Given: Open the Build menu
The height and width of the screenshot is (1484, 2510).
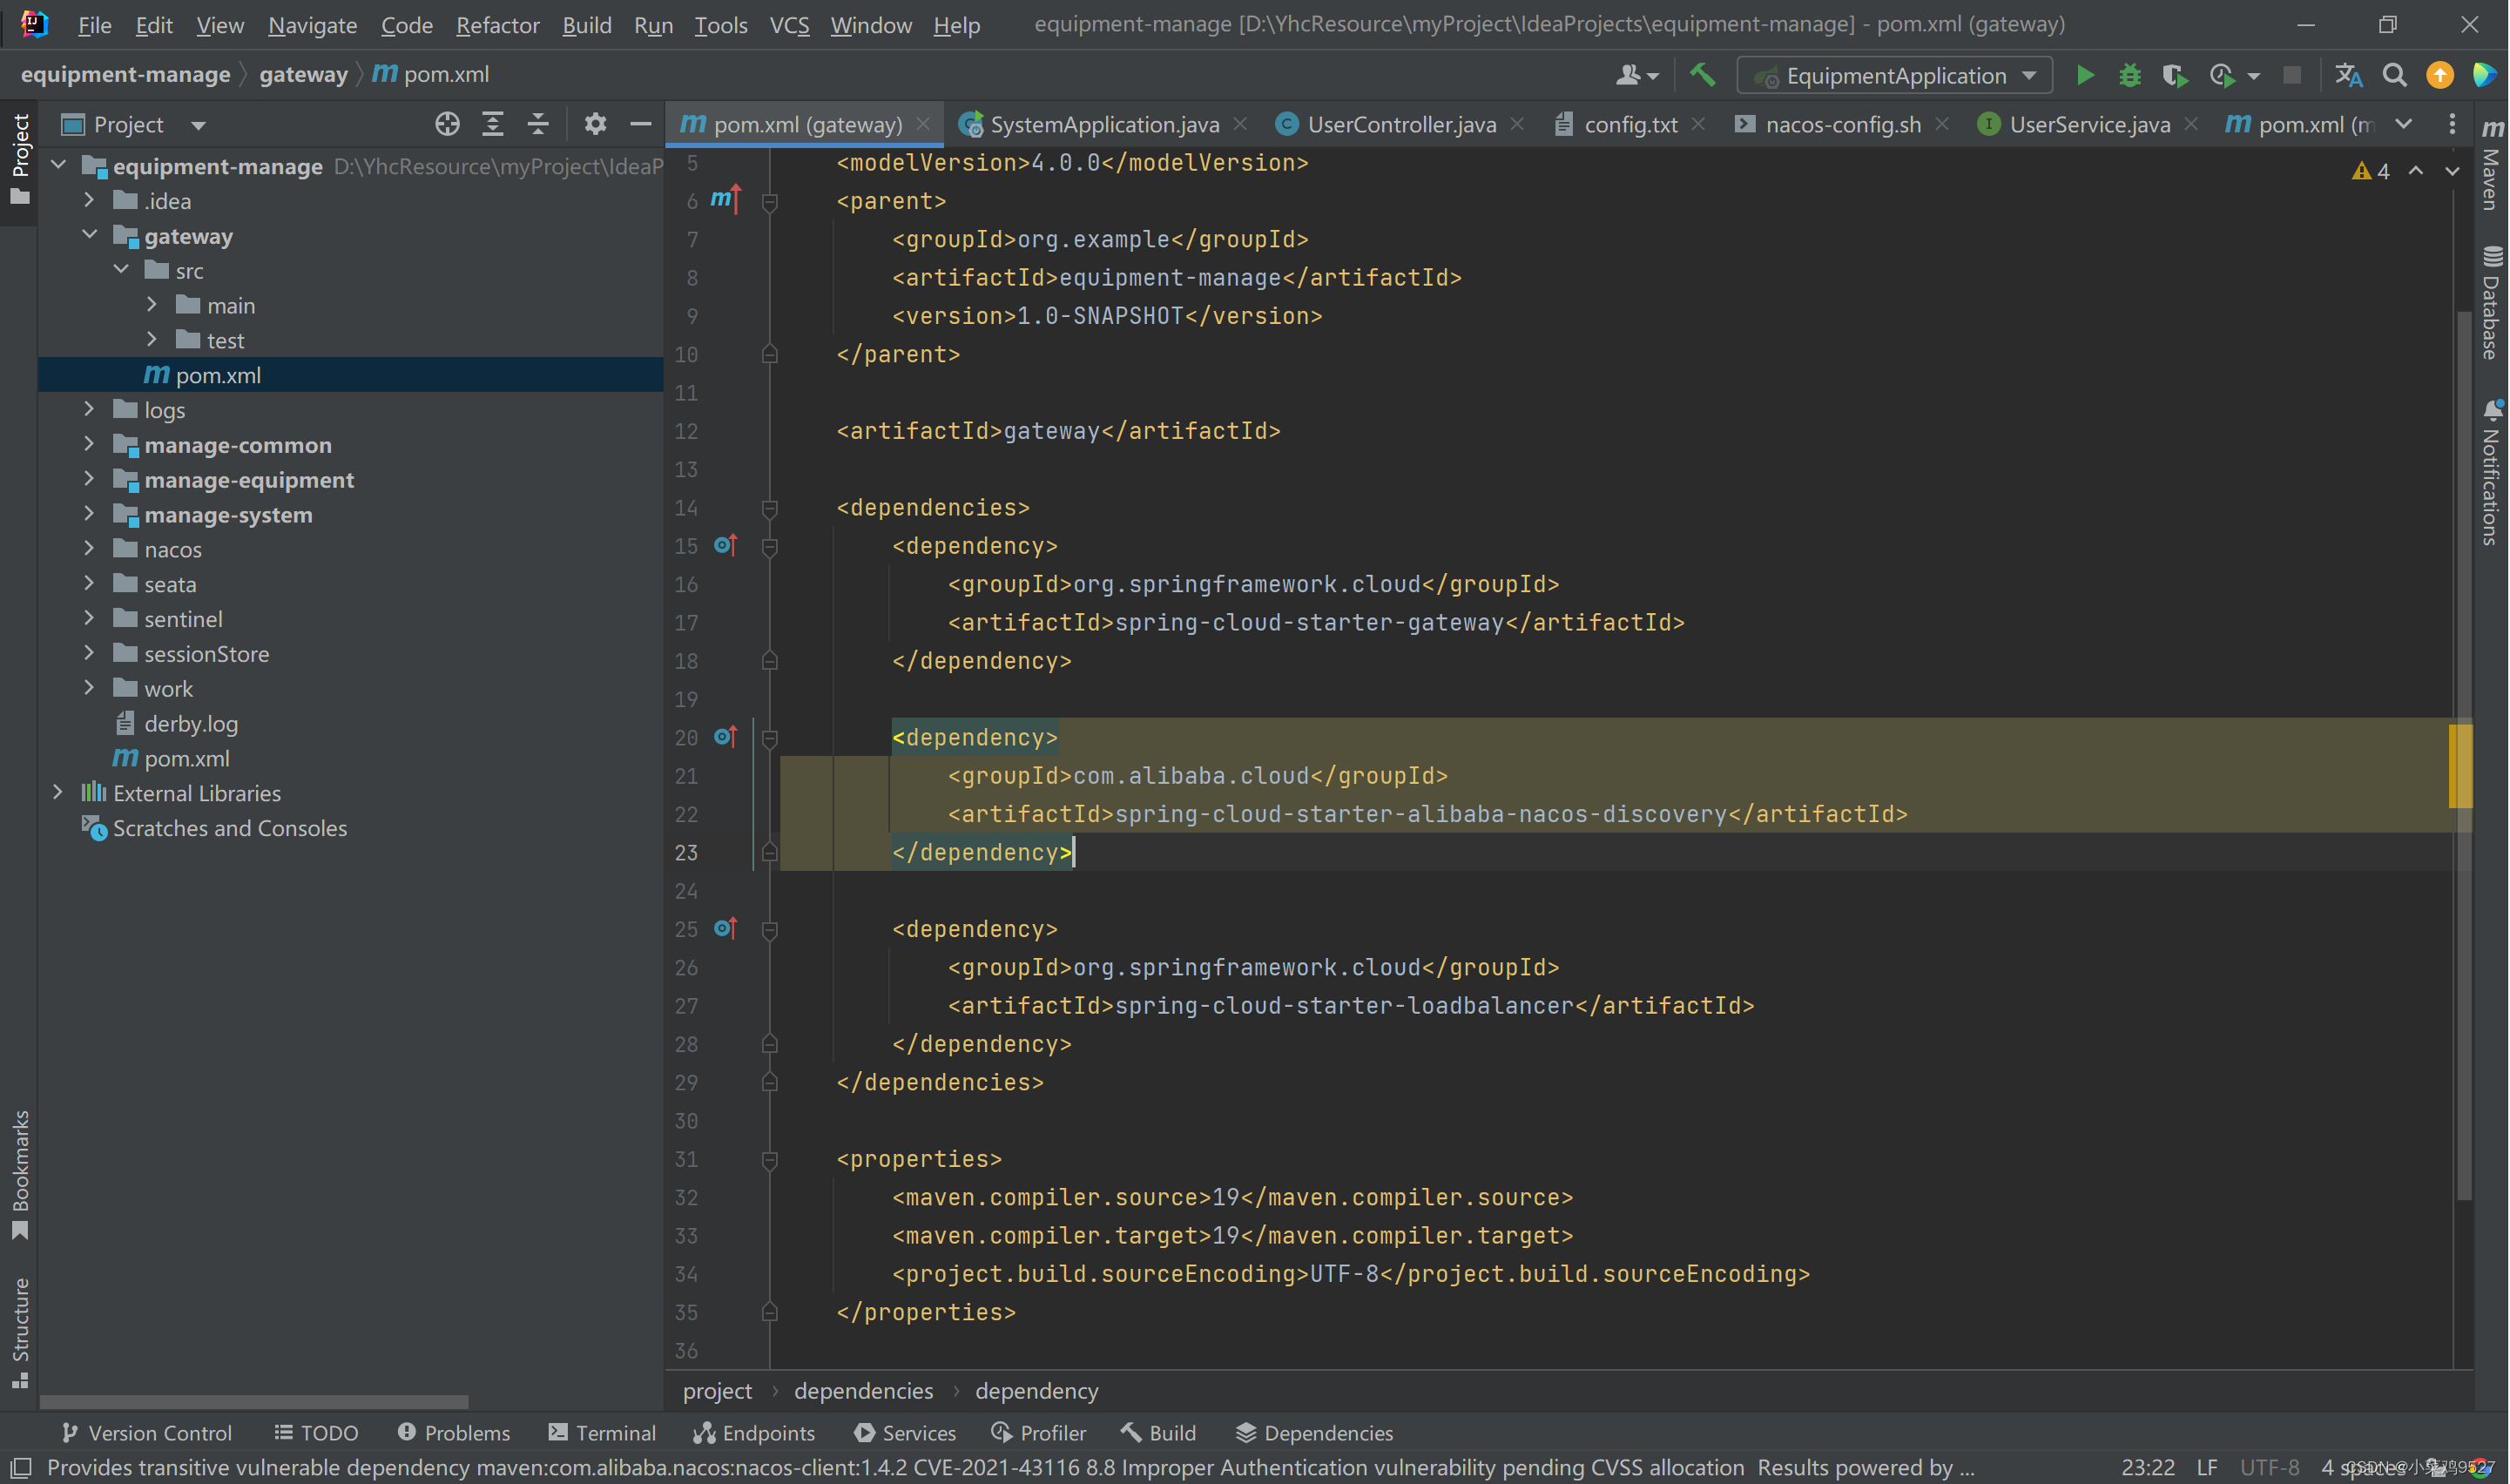Looking at the screenshot, I should click(x=584, y=23).
